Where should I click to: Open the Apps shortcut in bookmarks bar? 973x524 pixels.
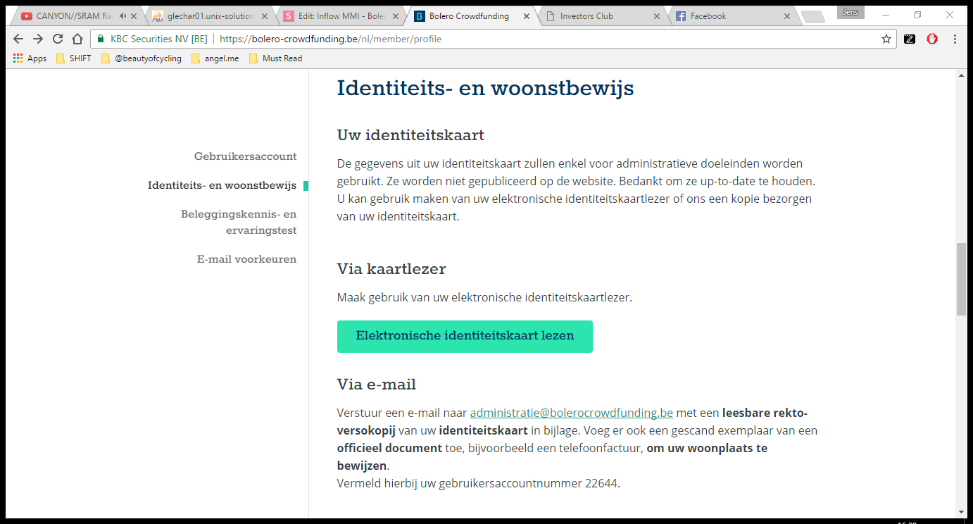pos(30,58)
